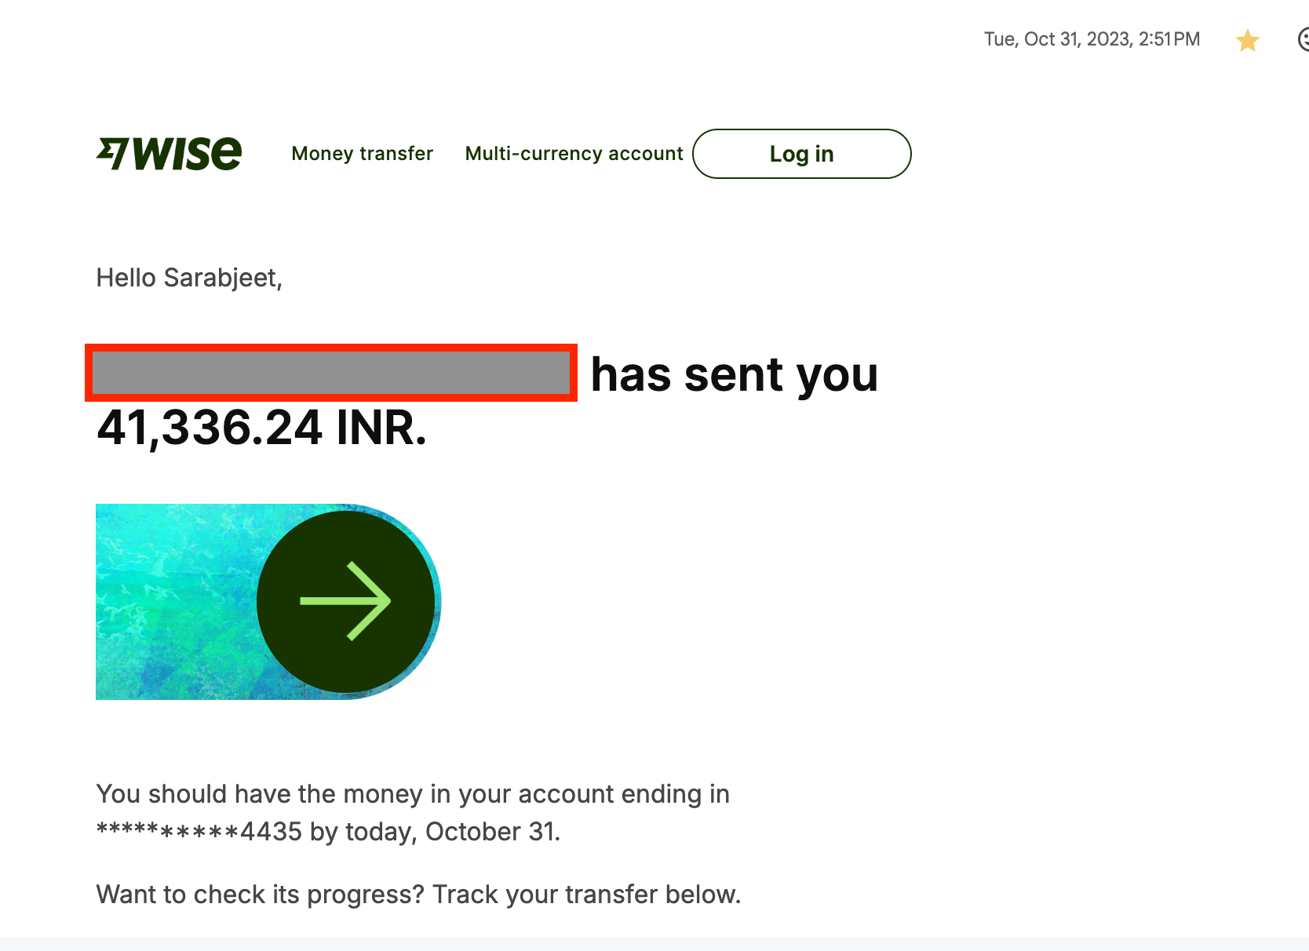Click the flag symbol in the Wise logo
Screen dimensions: 1309x951
(x=112, y=153)
